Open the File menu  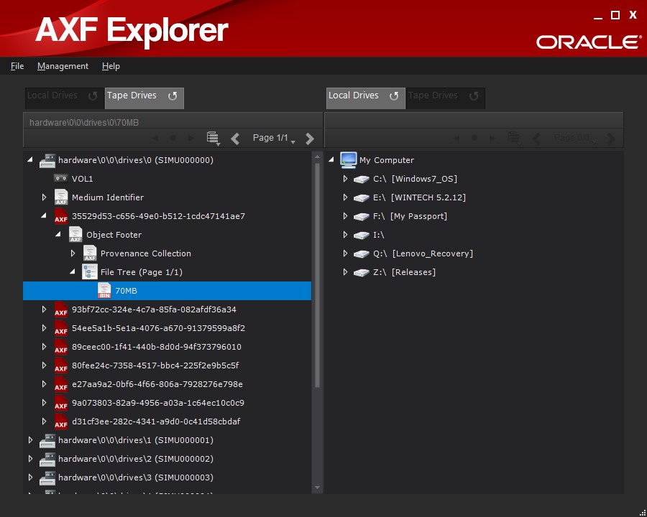coord(17,66)
